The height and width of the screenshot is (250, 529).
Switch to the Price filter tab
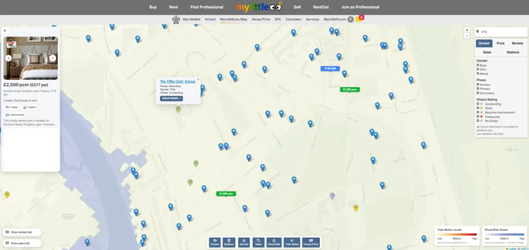pos(500,43)
